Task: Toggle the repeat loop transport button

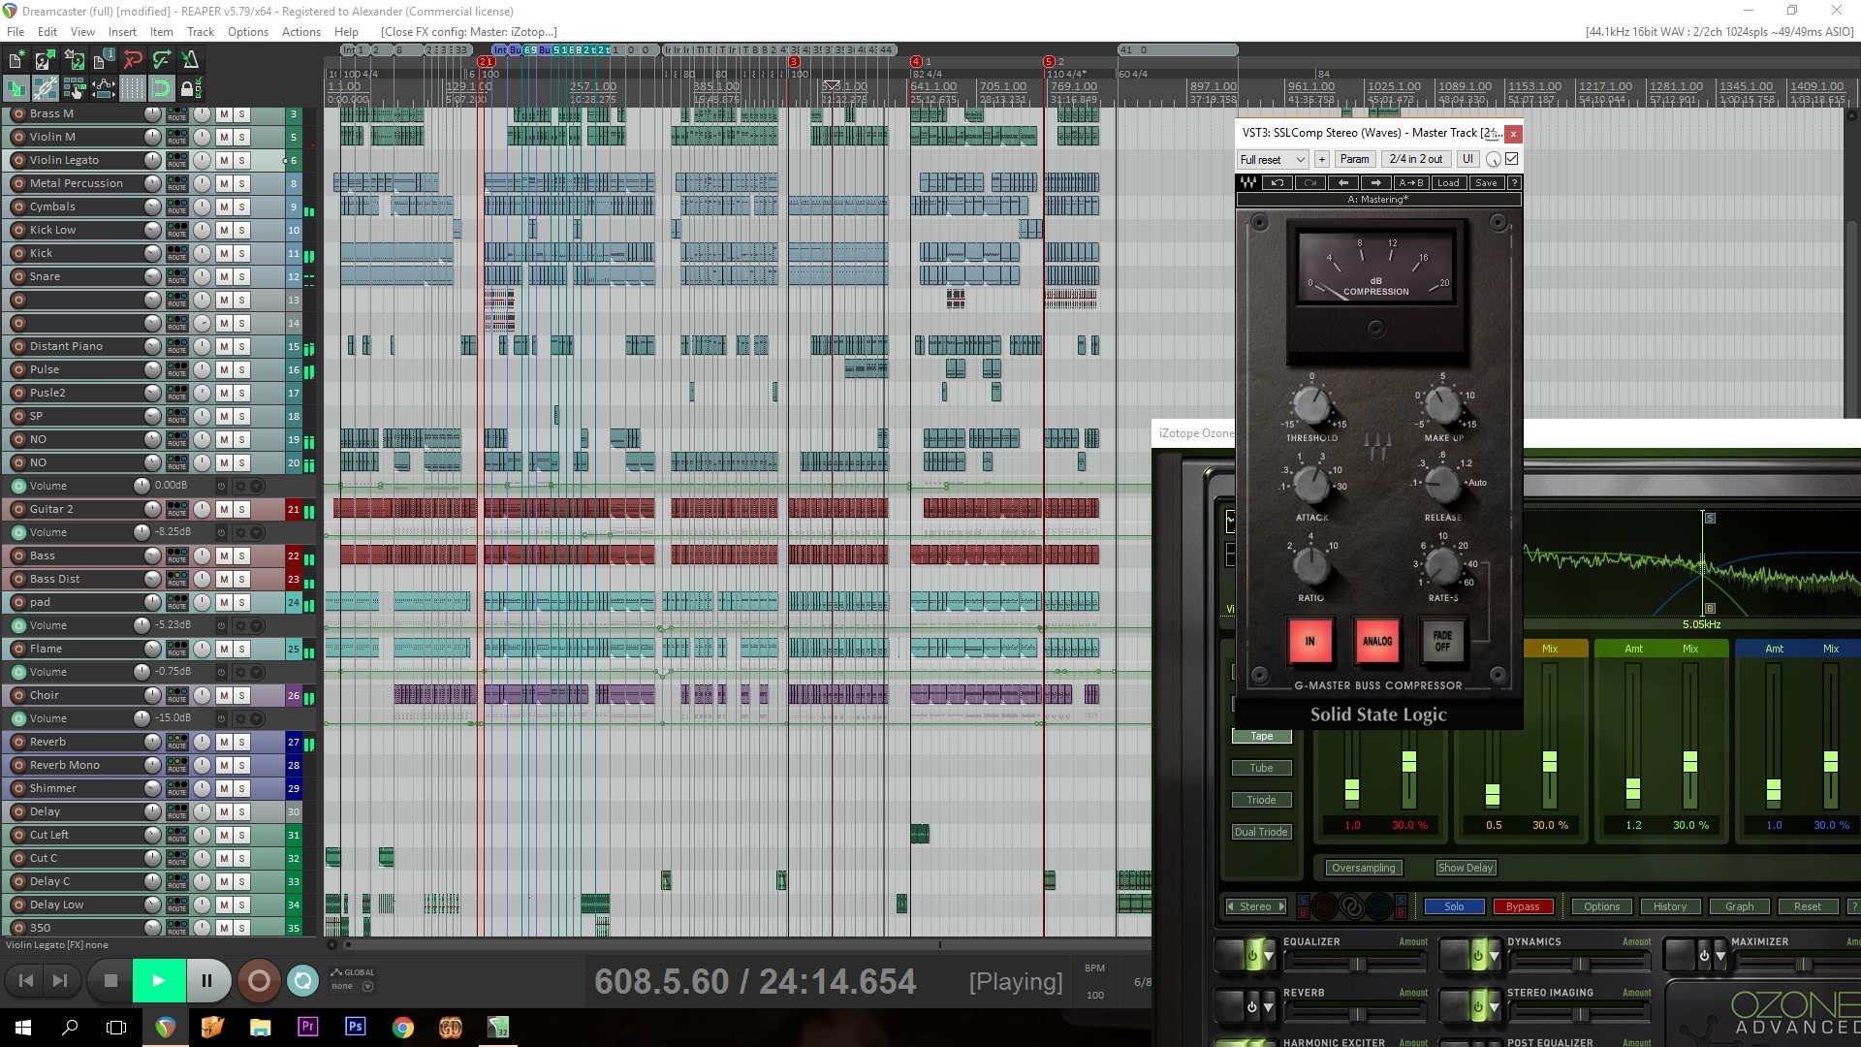Action: [302, 981]
